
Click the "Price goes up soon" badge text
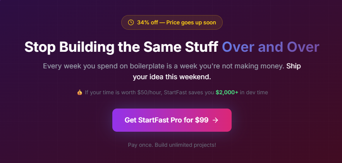pos(191,22)
